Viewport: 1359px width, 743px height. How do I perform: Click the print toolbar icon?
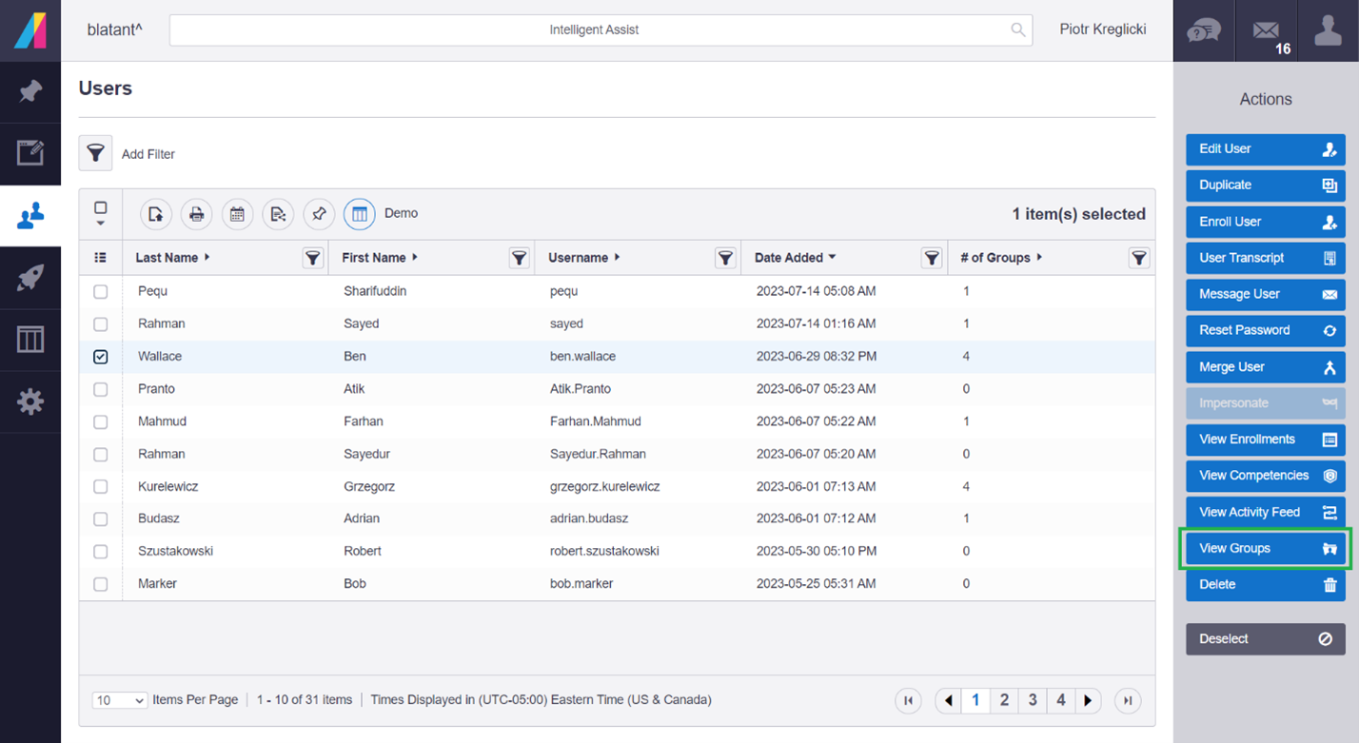click(197, 214)
